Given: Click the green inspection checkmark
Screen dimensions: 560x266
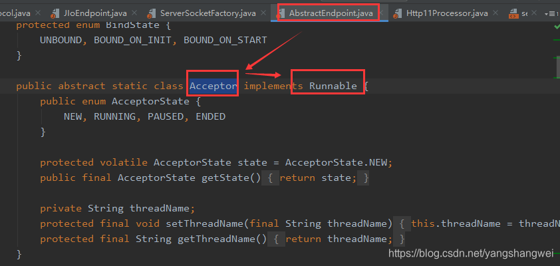Looking at the screenshot, I should pos(557,27).
